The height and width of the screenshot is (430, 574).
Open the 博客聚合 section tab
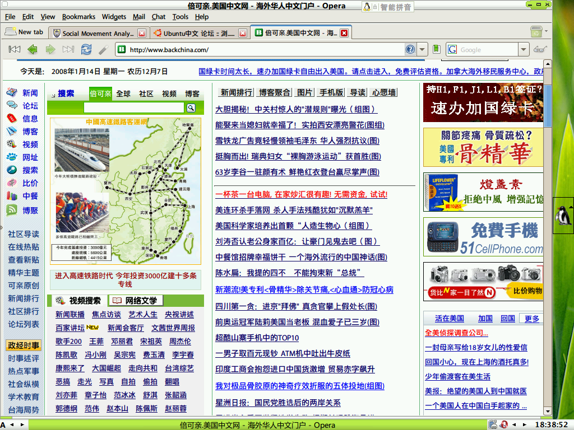(x=275, y=92)
